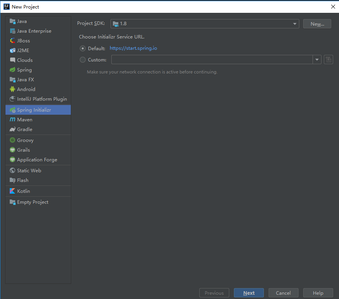Click the Flash folder icon
Image resolution: width=339 pixels, height=299 pixels.
(x=12, y=180)
